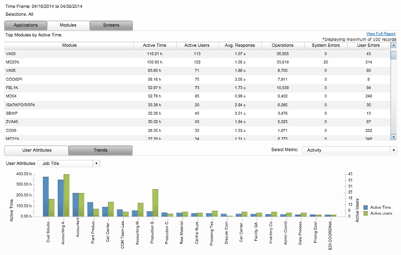Show the User Attributes tab

[36, 150]
